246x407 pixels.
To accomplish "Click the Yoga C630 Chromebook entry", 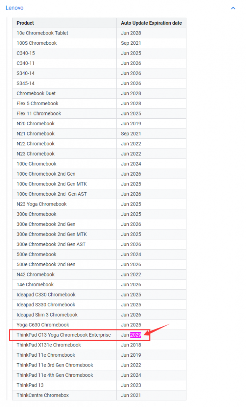I will click(43, 325).
